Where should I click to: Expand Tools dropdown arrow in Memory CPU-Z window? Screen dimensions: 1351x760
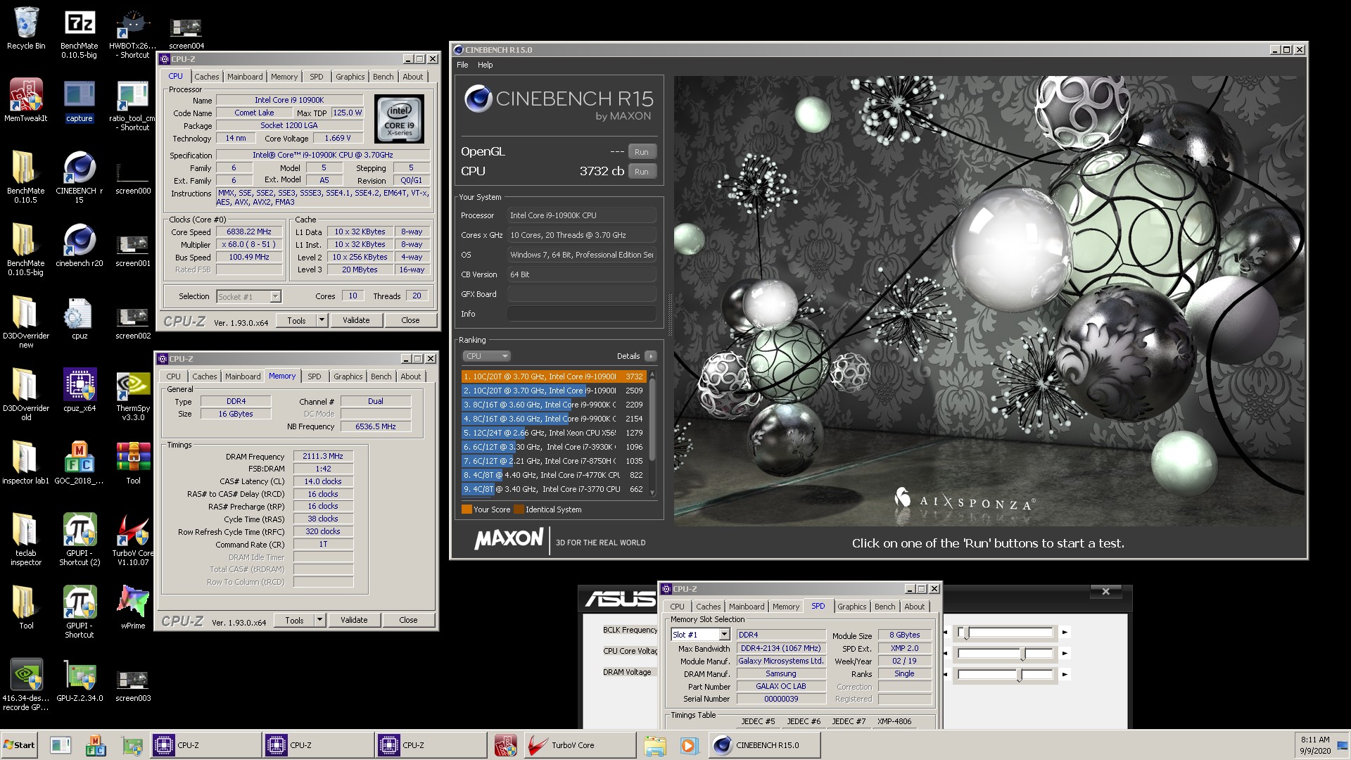click(x=319, y=620)
